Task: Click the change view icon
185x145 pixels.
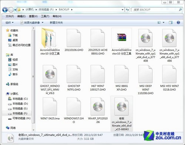Action: (x=159, y=22)
